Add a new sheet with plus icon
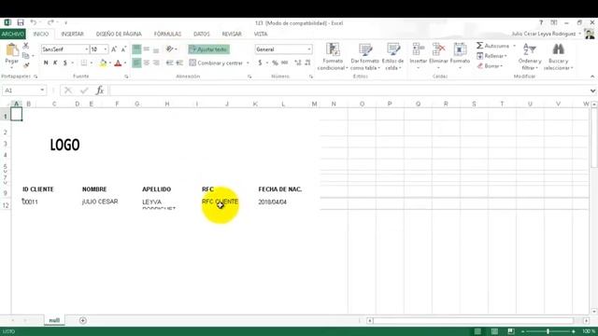Screen dimensions: 598x336 click(83, 321)
